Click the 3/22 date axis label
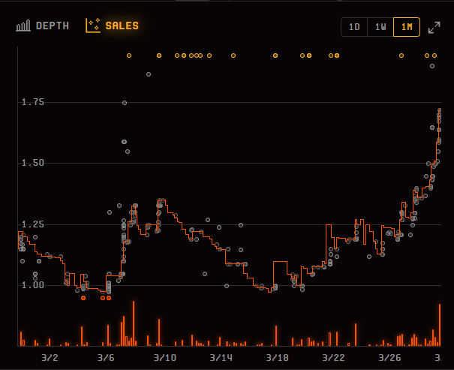The height and width of the screenshot is (370, 454). coord(333,358)
